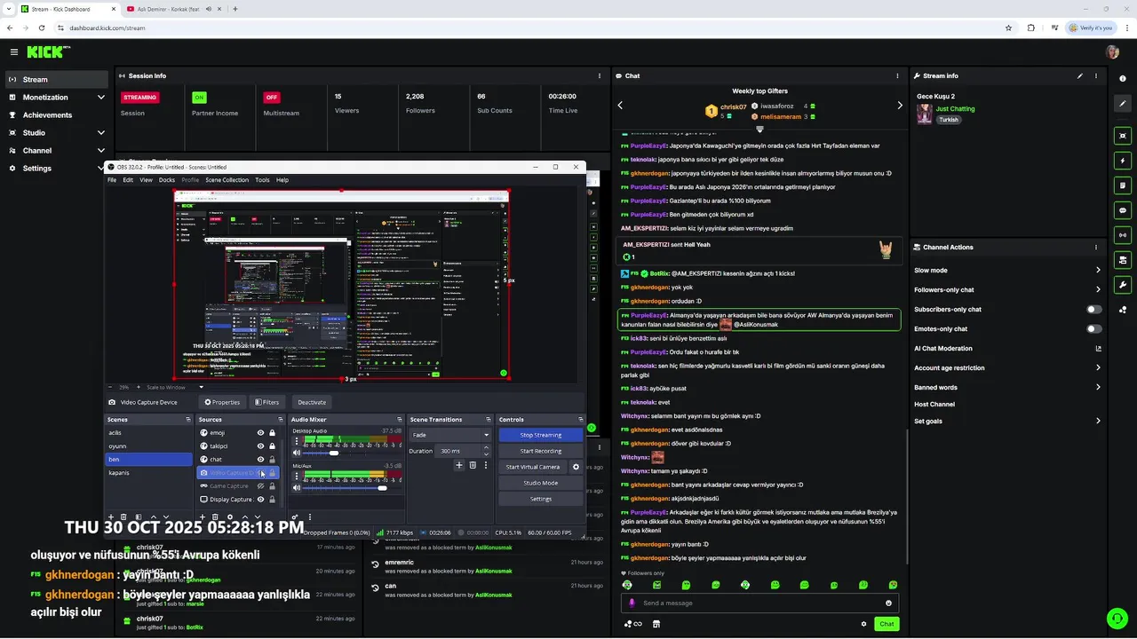Screen dimensions: 1137x639
Task: Toggle Emotes-only chat switch
Action: pyautogui.click(x=1094, y=329)
